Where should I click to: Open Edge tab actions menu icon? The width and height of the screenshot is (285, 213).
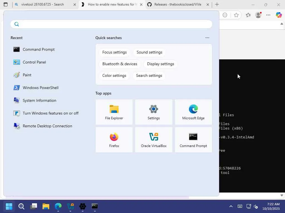pyautogui.click(x=6, y=4)
